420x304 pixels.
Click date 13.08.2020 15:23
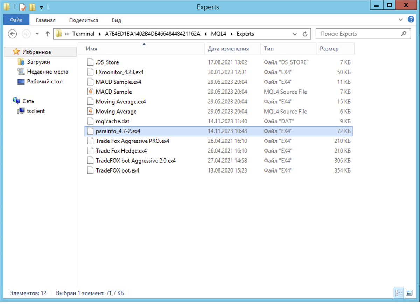click(x=227, y=170)
